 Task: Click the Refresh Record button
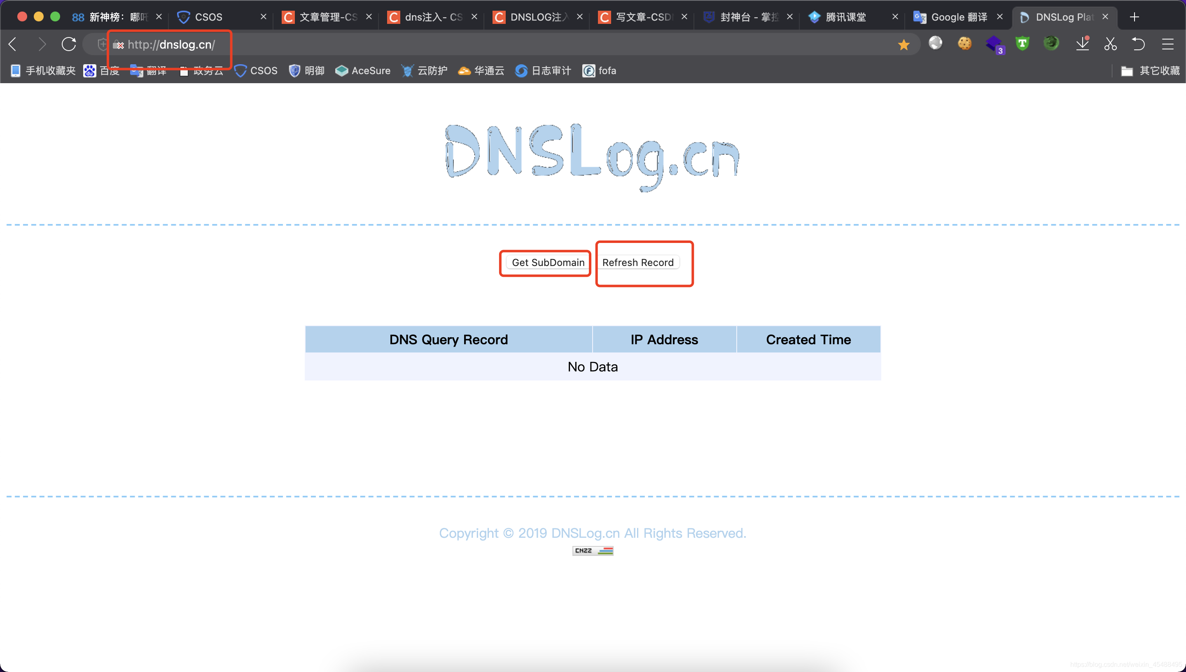pyautogui.click(x=638, y=262)
